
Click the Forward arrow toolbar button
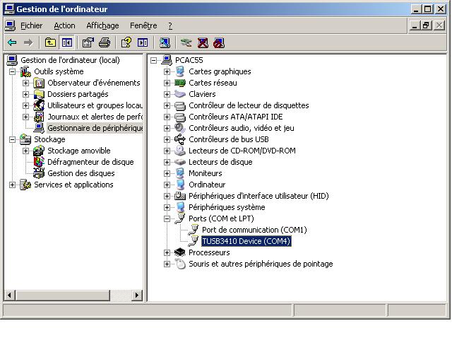(28, 42)
